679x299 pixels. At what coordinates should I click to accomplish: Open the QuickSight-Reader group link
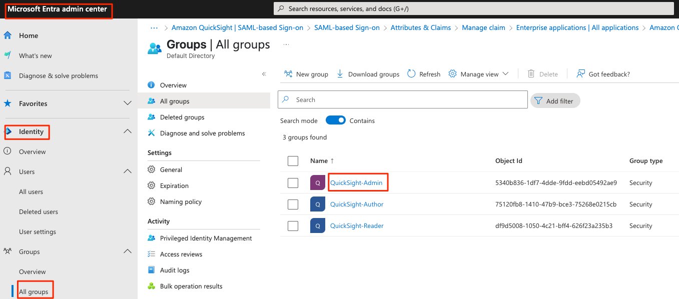click(357, 226)
